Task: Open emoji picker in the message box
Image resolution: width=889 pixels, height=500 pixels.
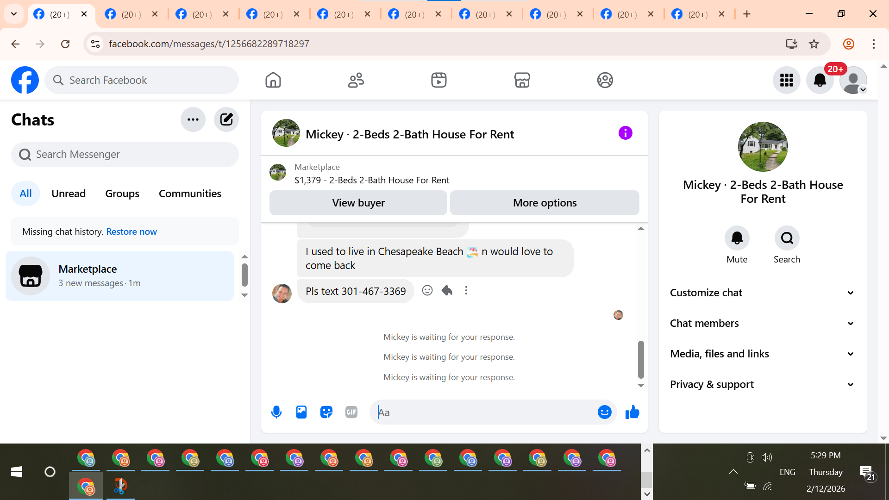Action: pyautogui.click(x=605, y=412)
